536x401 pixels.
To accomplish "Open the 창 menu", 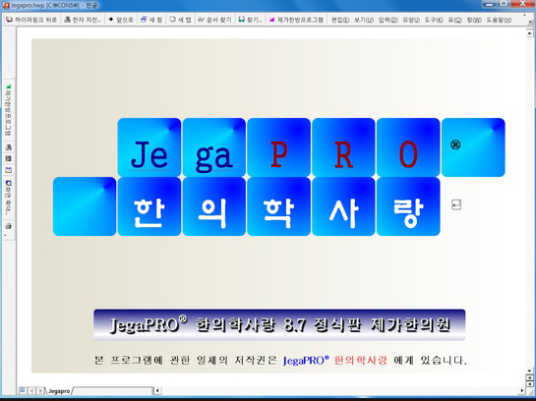I will [x=474, y=21].
